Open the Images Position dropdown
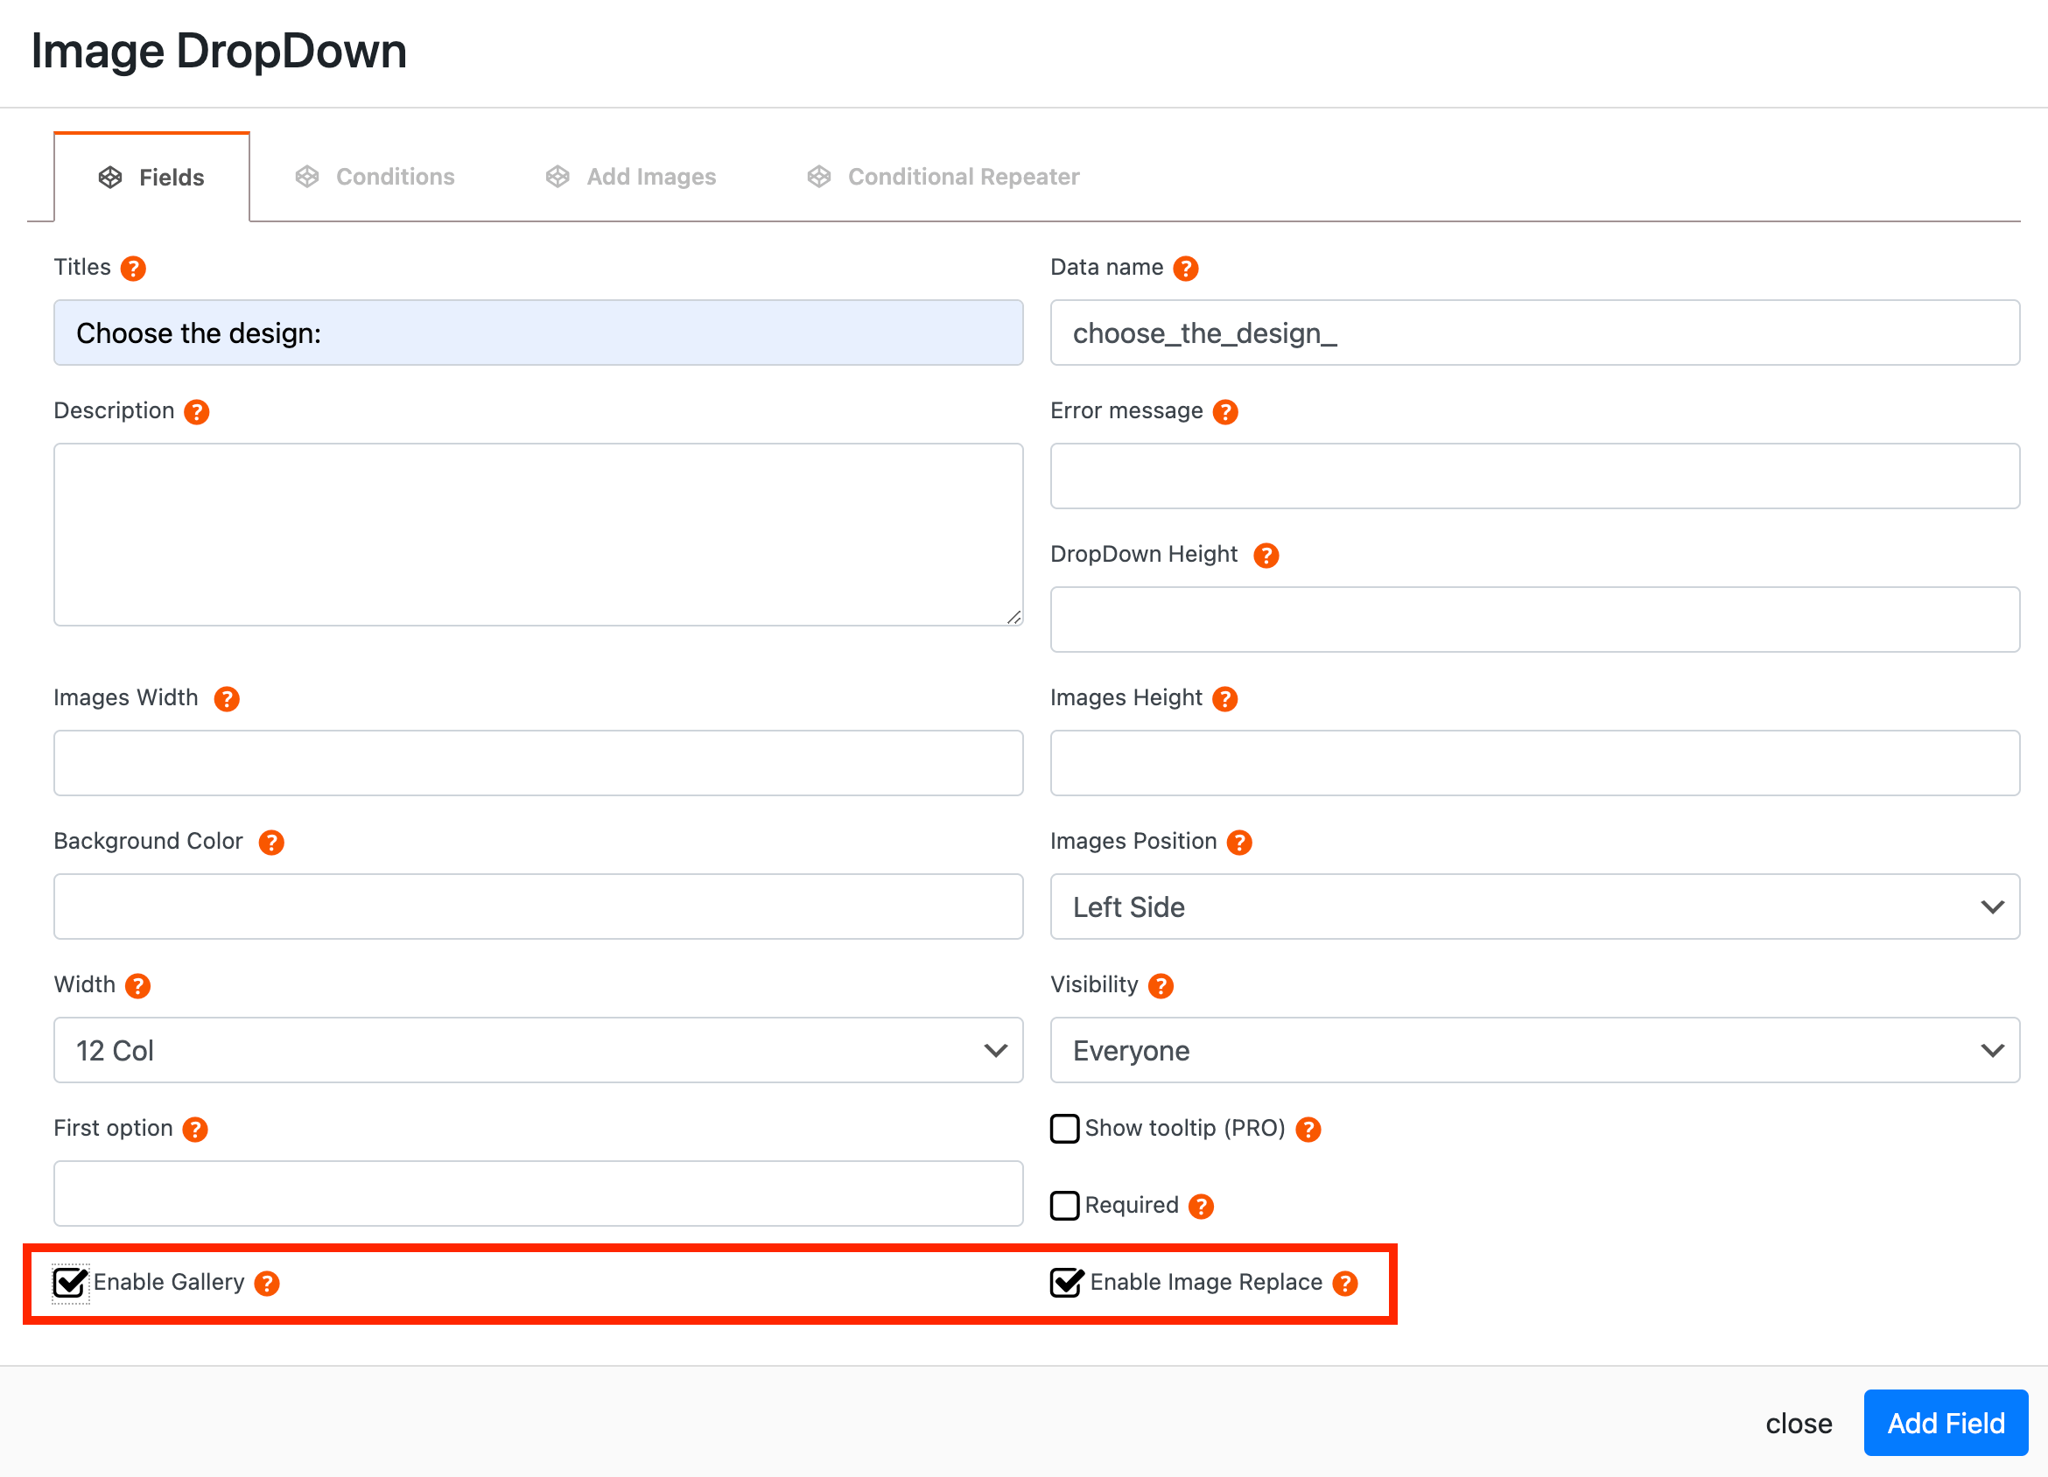The height and width of the screenshot is (1477, 2048). point(1534,906)
